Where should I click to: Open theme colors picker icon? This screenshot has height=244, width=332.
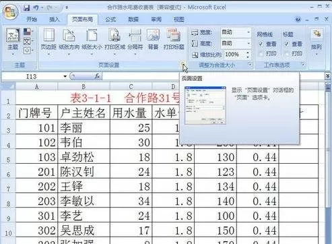tap(28, 32)
